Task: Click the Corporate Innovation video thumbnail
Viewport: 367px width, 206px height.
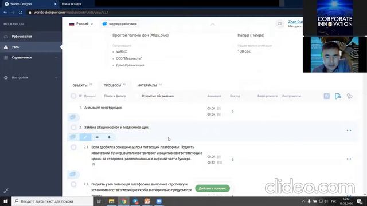Action: [335, 18]
